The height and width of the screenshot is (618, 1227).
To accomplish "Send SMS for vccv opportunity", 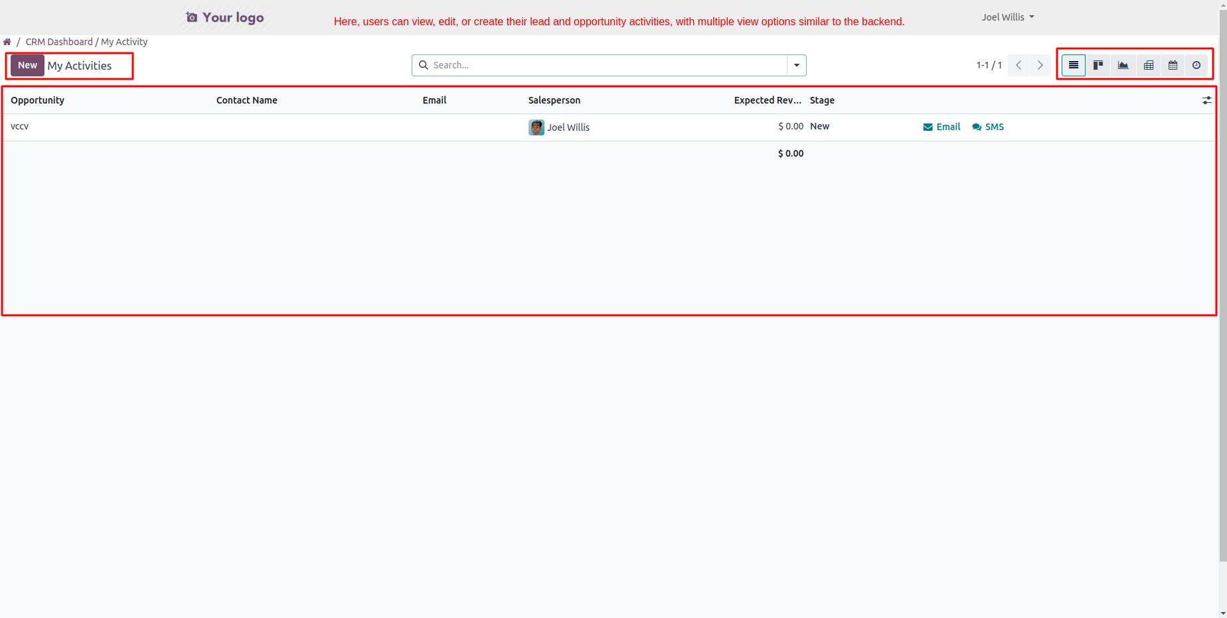I will point(988,127).
